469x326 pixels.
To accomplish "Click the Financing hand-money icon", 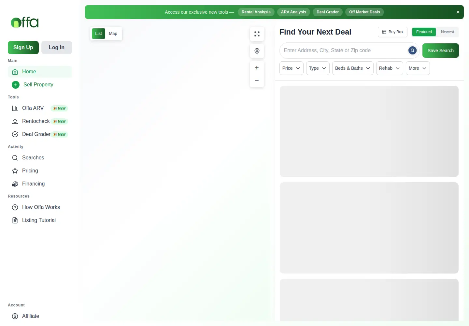I will pyautogui.click(x=15, y=184).
